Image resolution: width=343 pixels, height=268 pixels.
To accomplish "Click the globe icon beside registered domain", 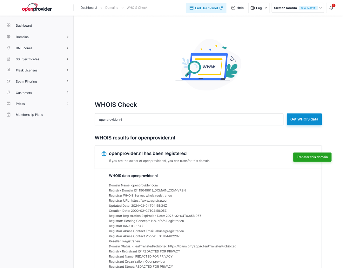I will 104,154.
